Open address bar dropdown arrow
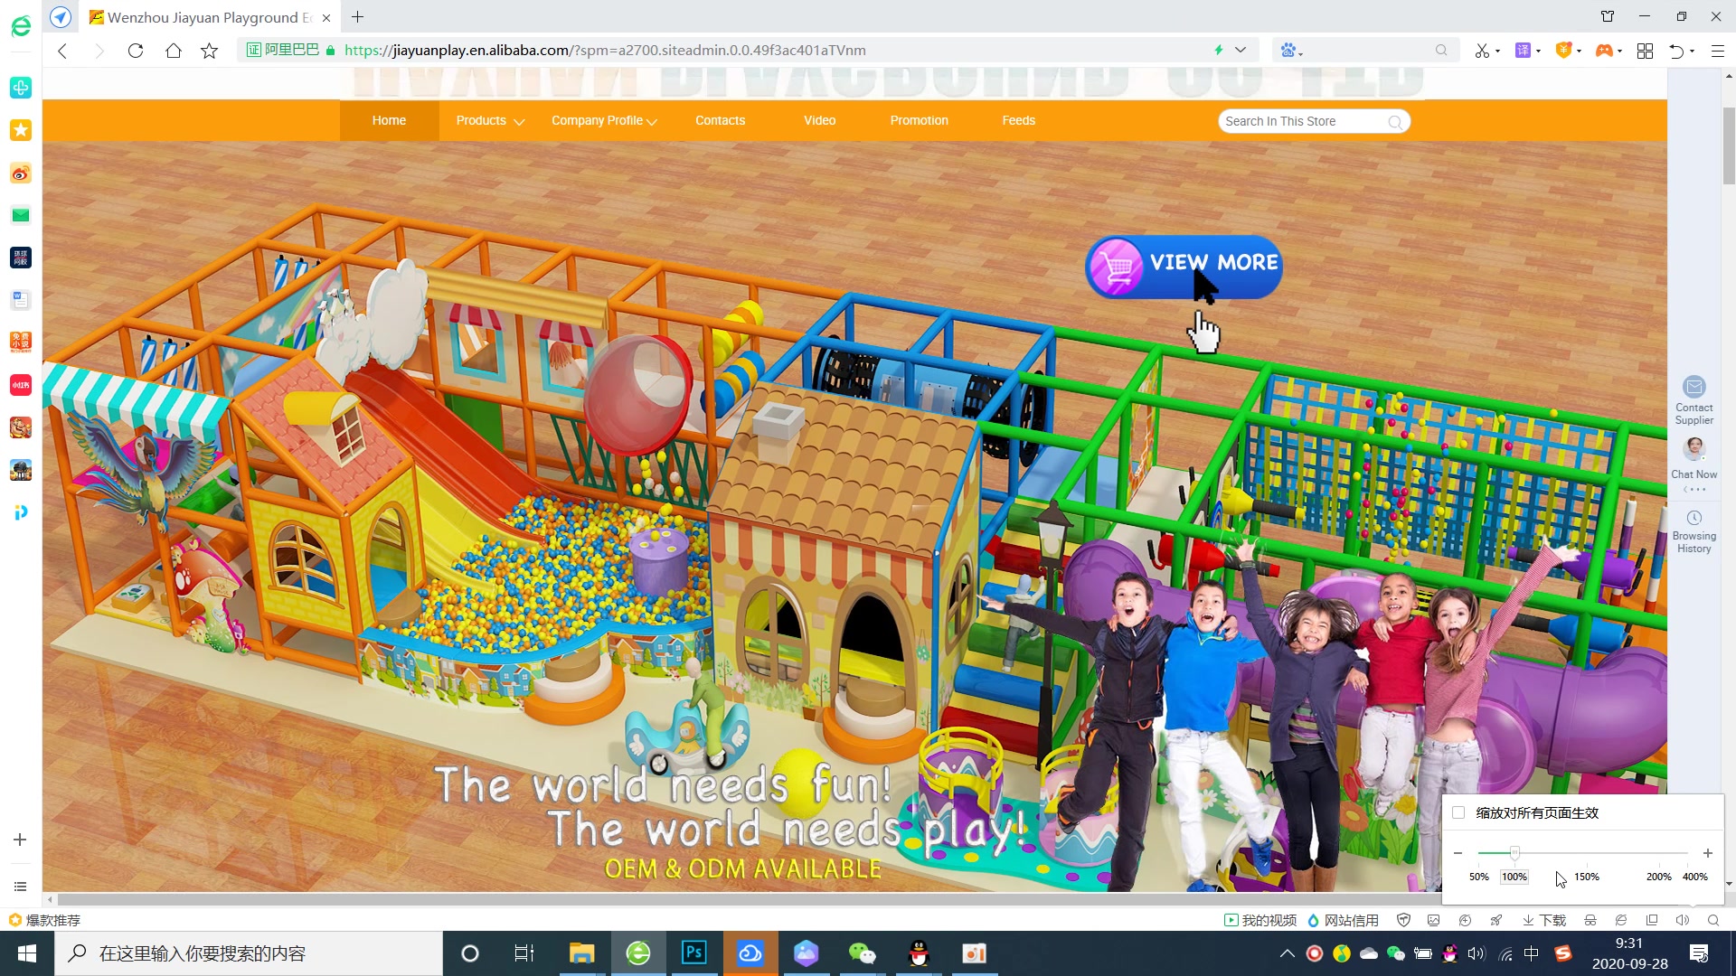The width and height of the screenshot is (1736, 976). tap(1241, 51)
